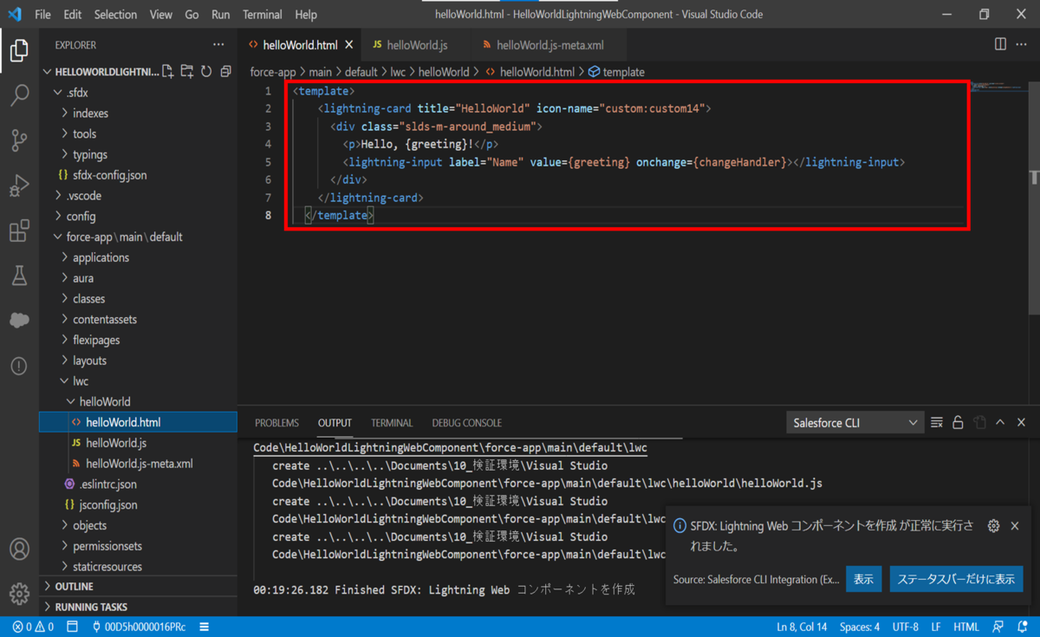1040x637 pixels.
Task: Change indentation Spaces: 4
Action: (x=860, y=627)
